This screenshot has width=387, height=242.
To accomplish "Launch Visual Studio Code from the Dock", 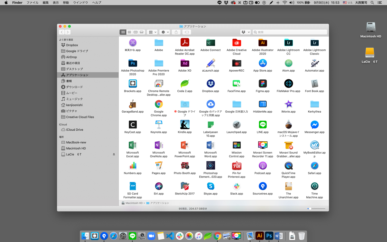I will click(x=170, y=236).
